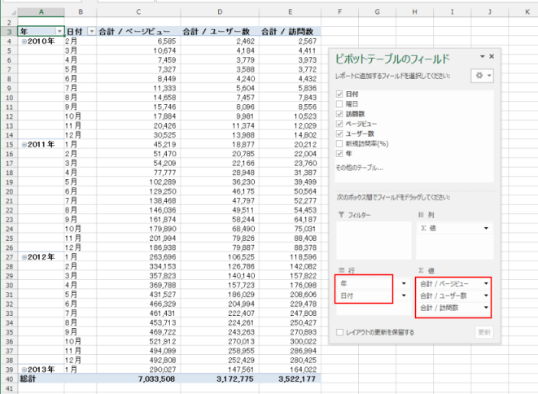Viewport: 538px width, 394px height.
Task: Collapse the 2012年 group
Action: pos(24,255)
